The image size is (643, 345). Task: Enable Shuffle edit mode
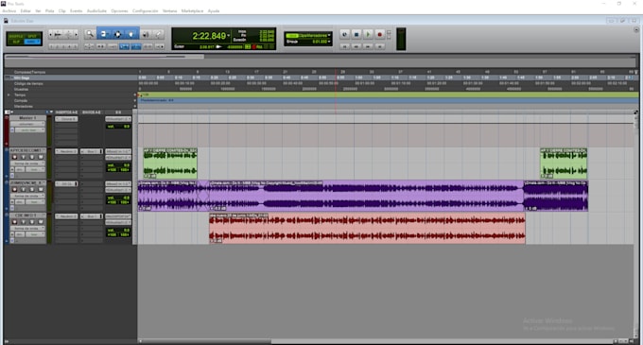point(16,37)
